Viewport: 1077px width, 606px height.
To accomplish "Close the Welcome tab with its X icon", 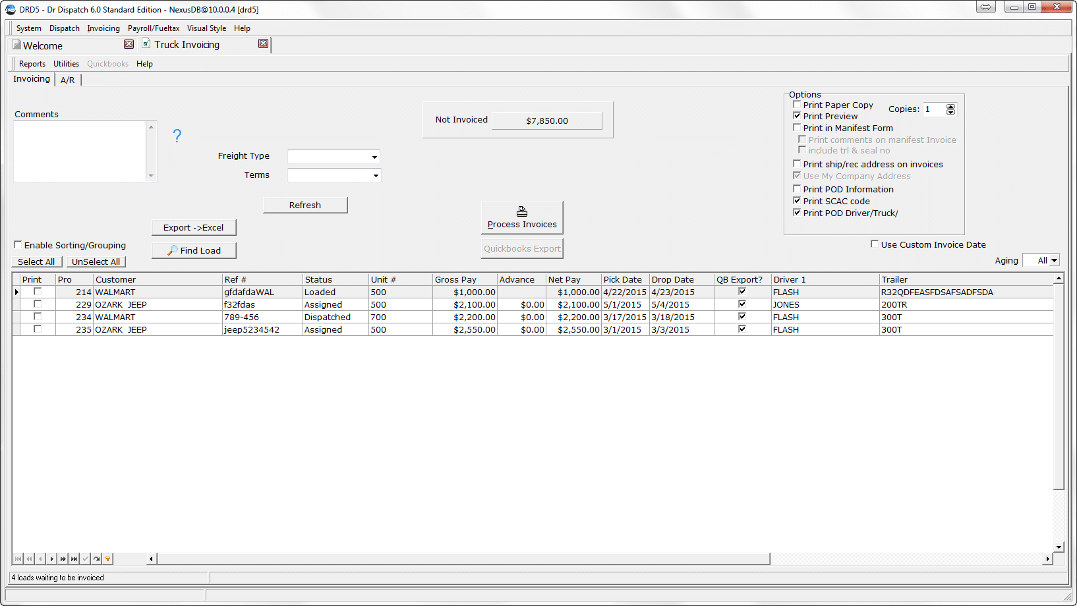I will [x=129, y=44].
